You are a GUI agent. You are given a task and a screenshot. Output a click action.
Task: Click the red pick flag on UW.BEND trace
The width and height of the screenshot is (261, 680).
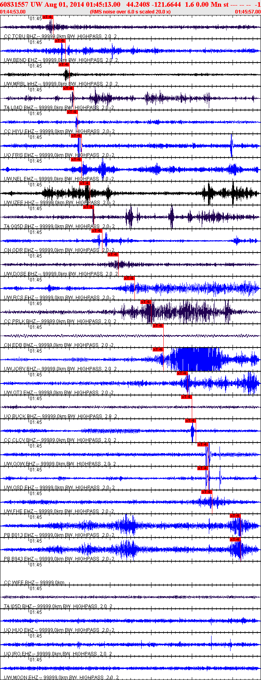point(60,41)
